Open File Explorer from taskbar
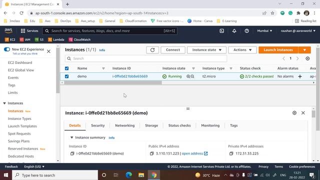This screenshot has width=320, height=180. tap(141, 175)
